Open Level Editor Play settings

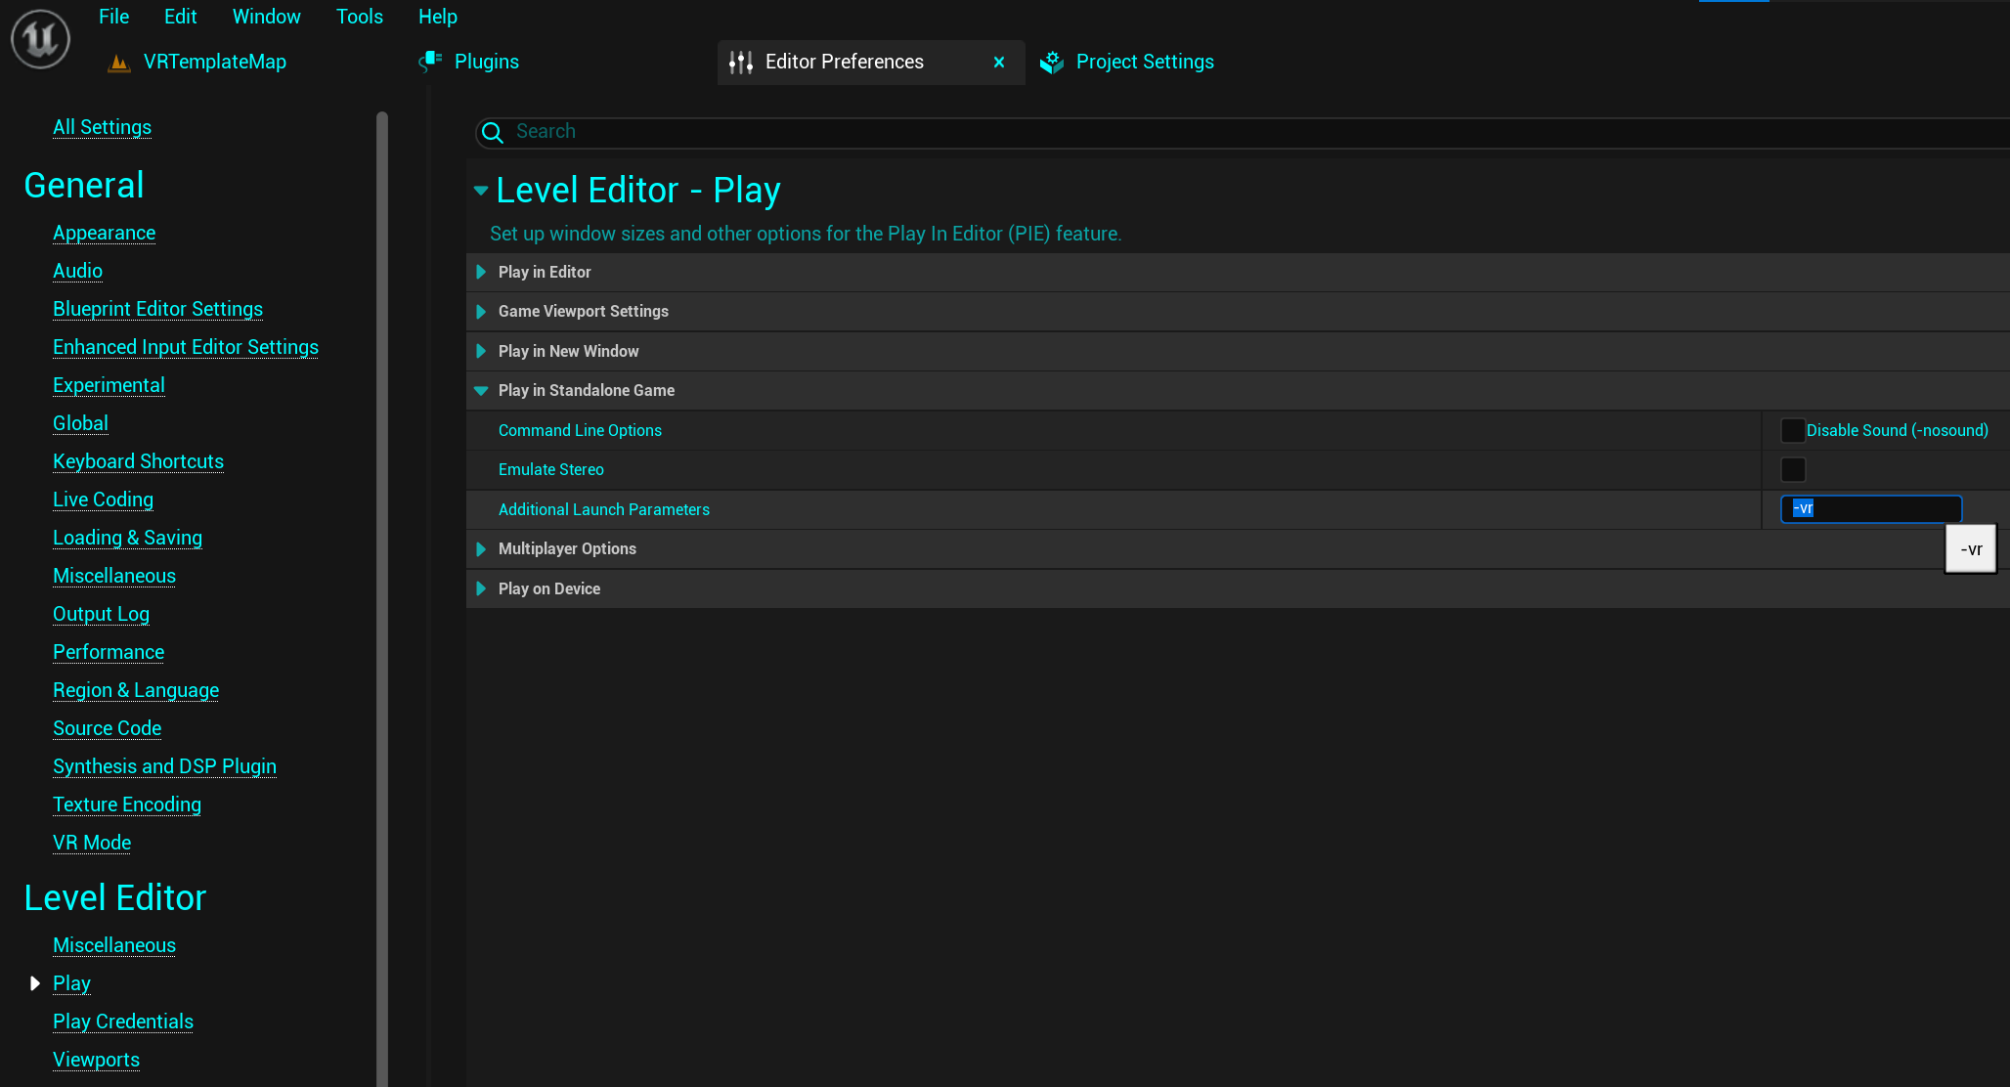71,983
